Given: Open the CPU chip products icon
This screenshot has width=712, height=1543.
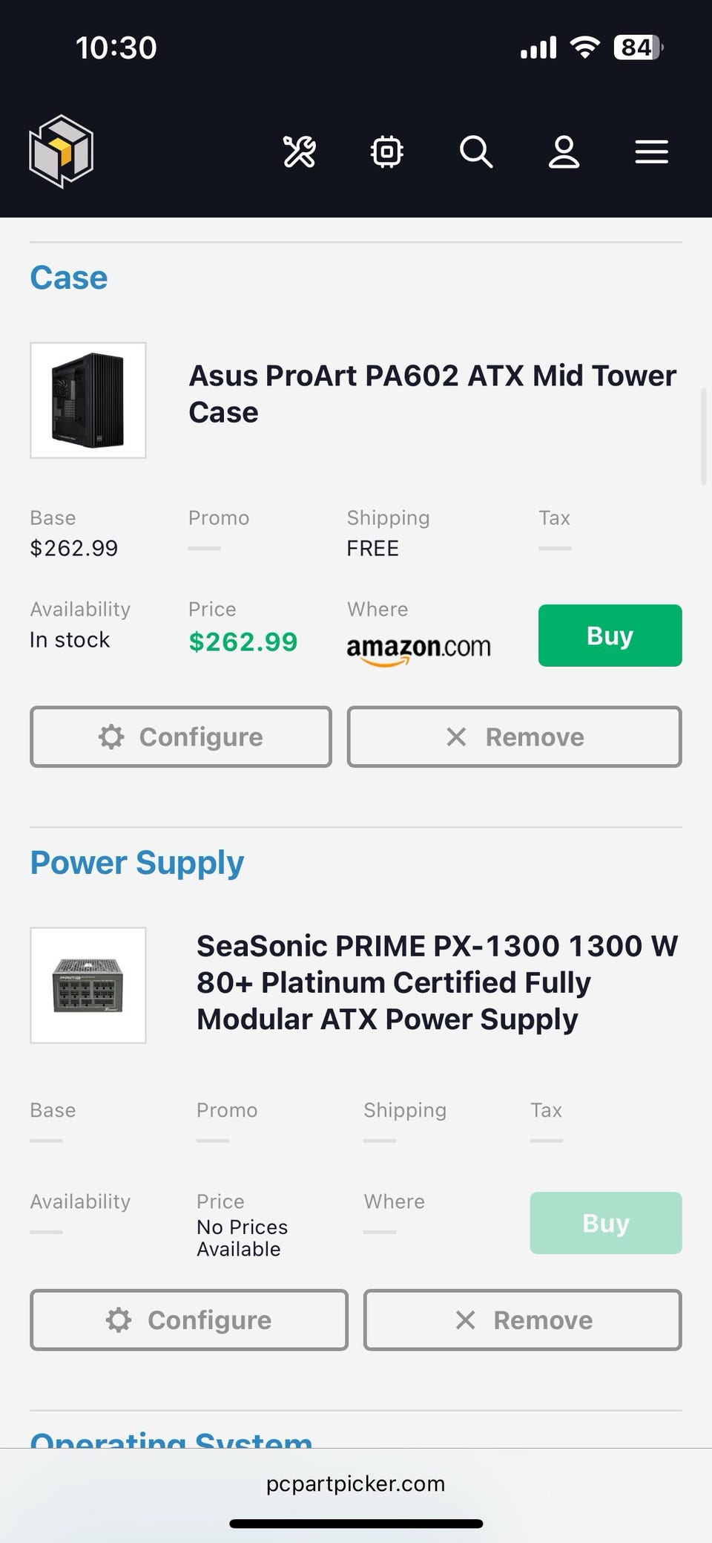Looking at the screenshot, I should pyautogui.click(x=386, y=152).
